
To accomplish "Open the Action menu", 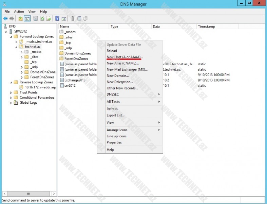I will click(19, 12).
